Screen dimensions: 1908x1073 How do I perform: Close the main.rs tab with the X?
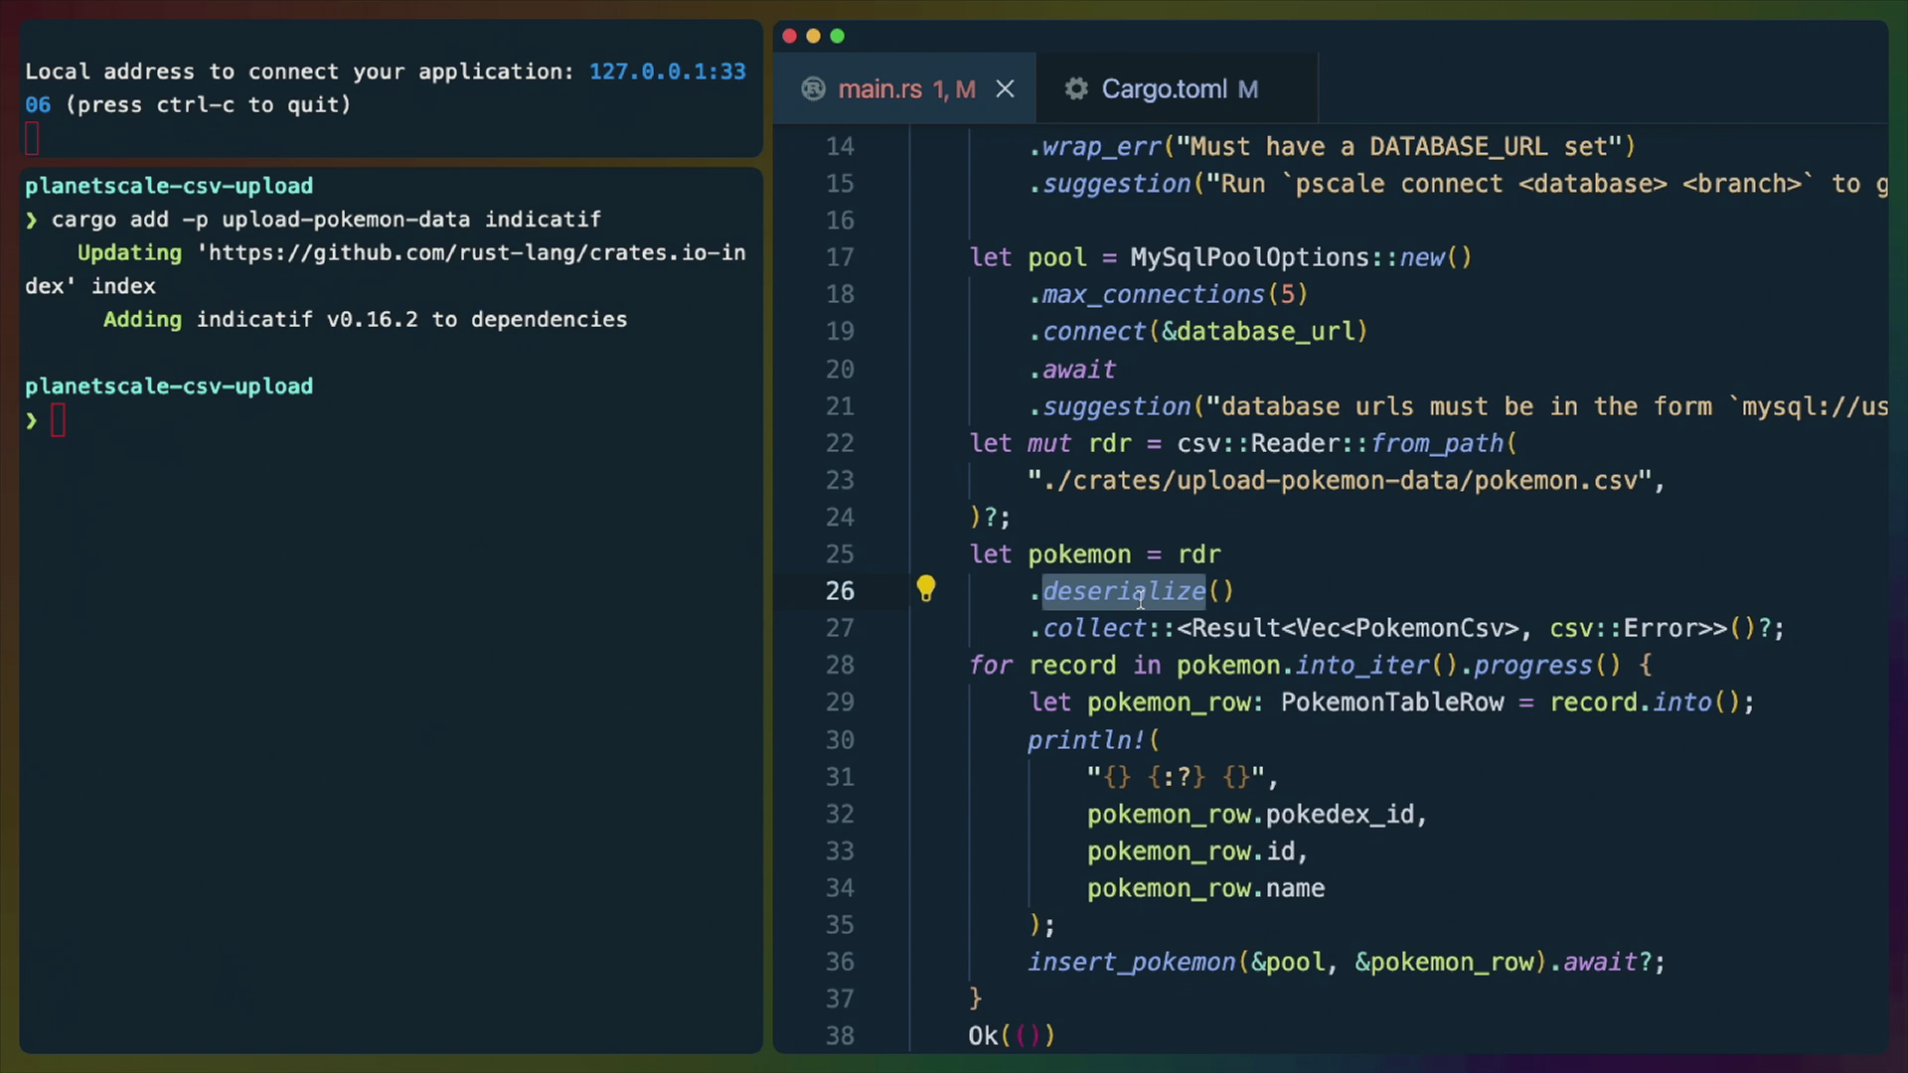pos(1005,88)
